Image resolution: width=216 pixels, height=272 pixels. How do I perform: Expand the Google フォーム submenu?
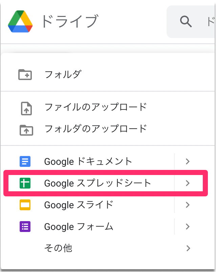[188, 227]
